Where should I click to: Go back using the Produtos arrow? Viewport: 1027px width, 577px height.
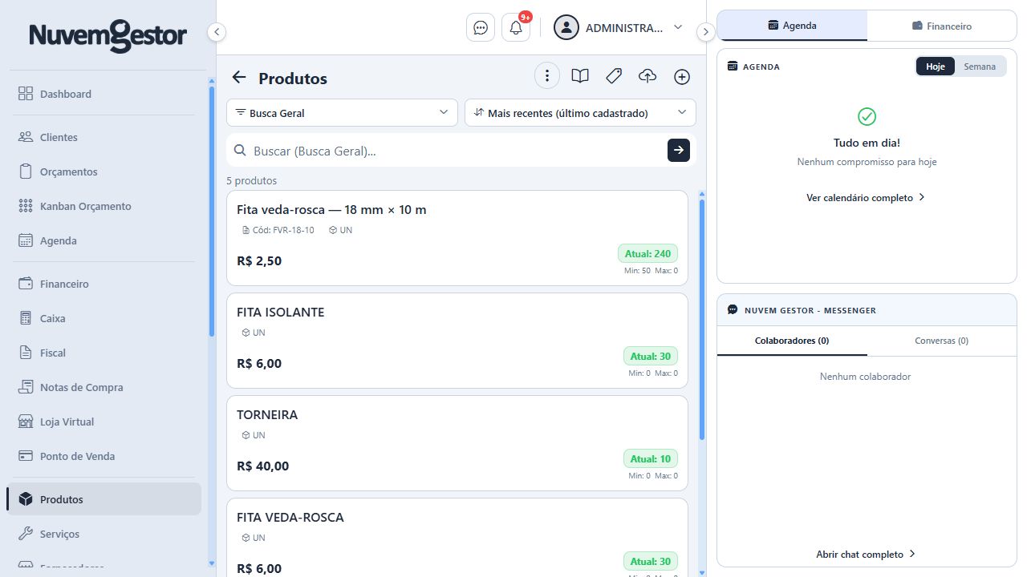click(x=239, y=77)
